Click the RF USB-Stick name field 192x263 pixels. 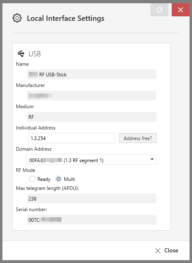(92, 74)
